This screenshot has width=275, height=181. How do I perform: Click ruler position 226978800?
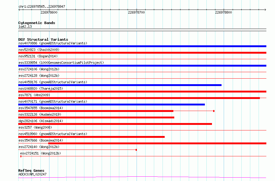pyautogui.click(x=223, y=12)
